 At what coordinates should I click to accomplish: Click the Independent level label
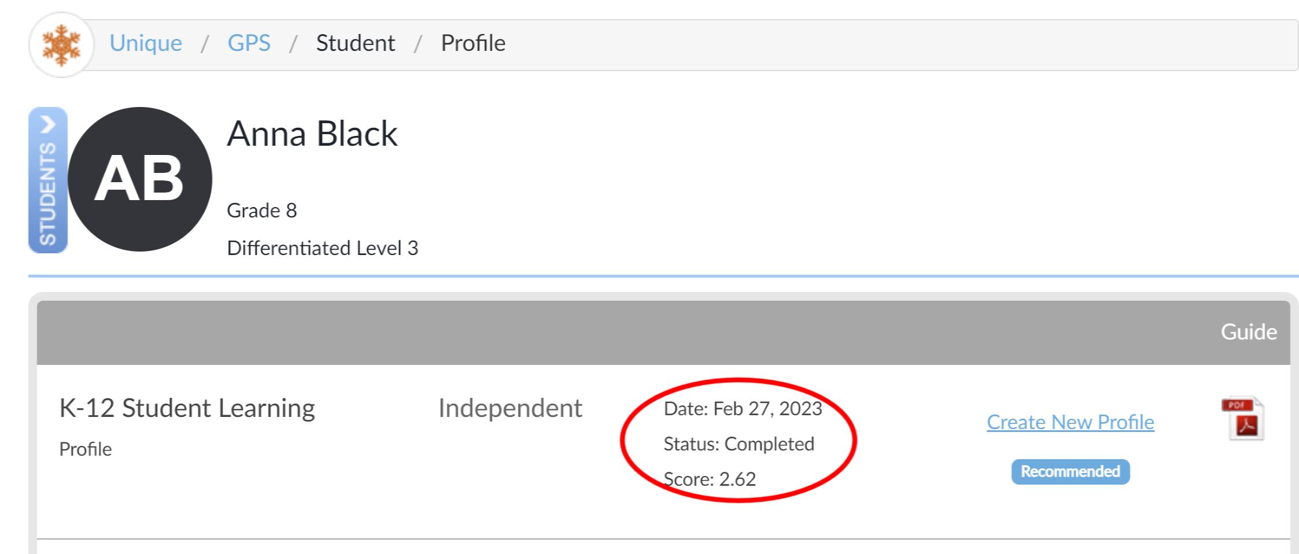pyautogui.click(x=510, y=408)
